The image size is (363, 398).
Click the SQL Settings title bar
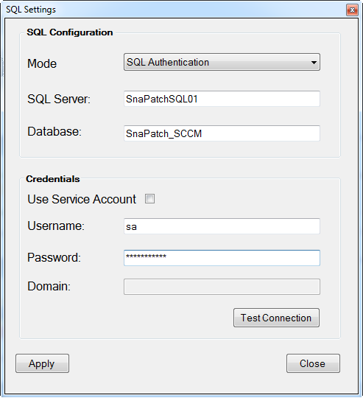coord(175,10)
